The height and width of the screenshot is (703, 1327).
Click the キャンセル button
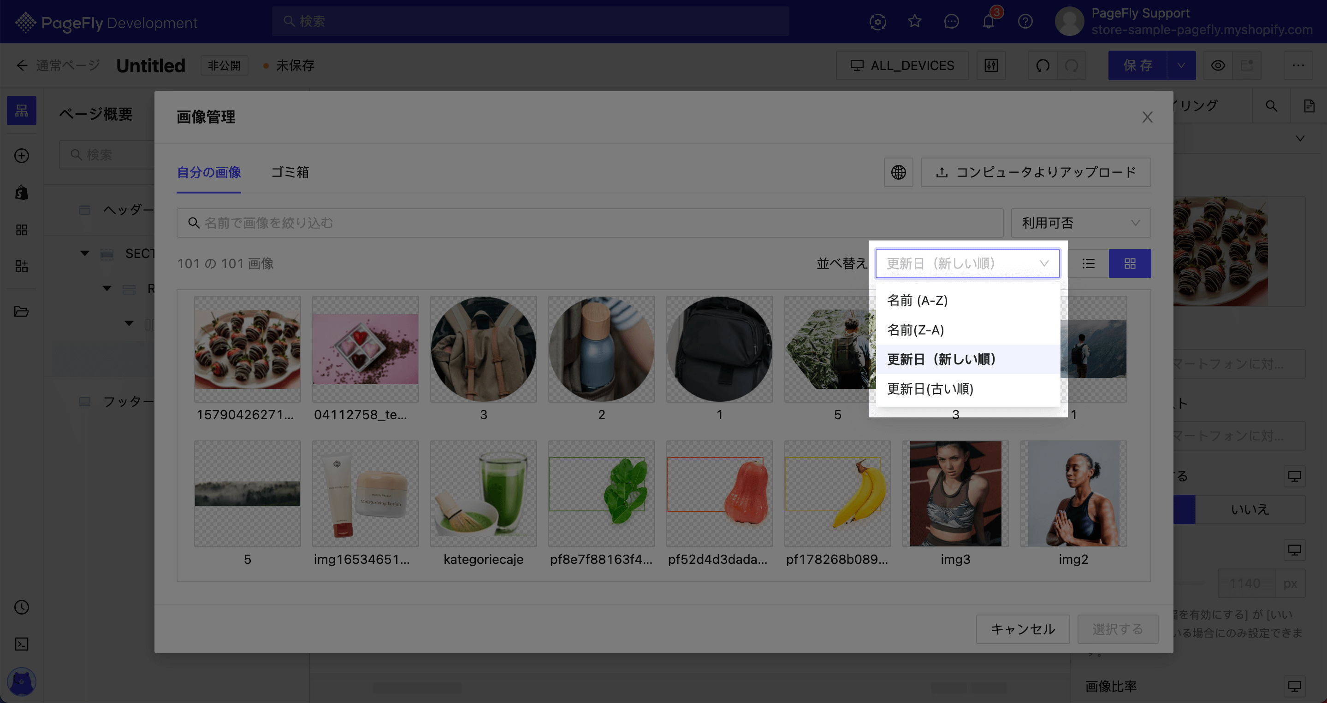(x=1023, y=629)
